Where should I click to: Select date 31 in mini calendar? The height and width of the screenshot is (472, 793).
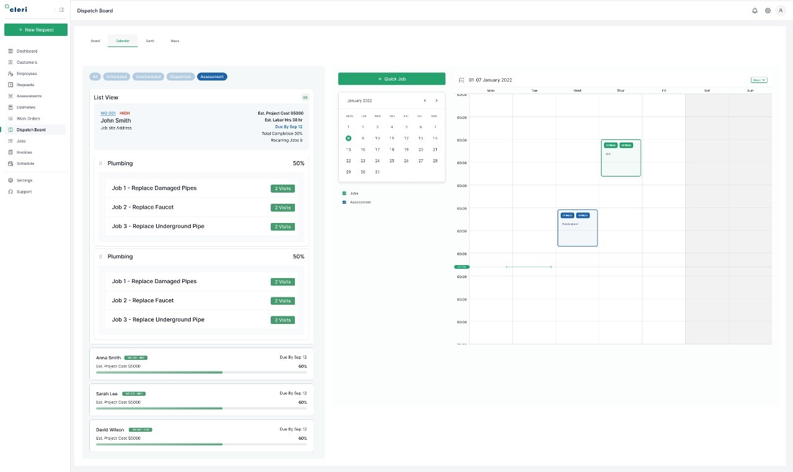tap(377, 172)
